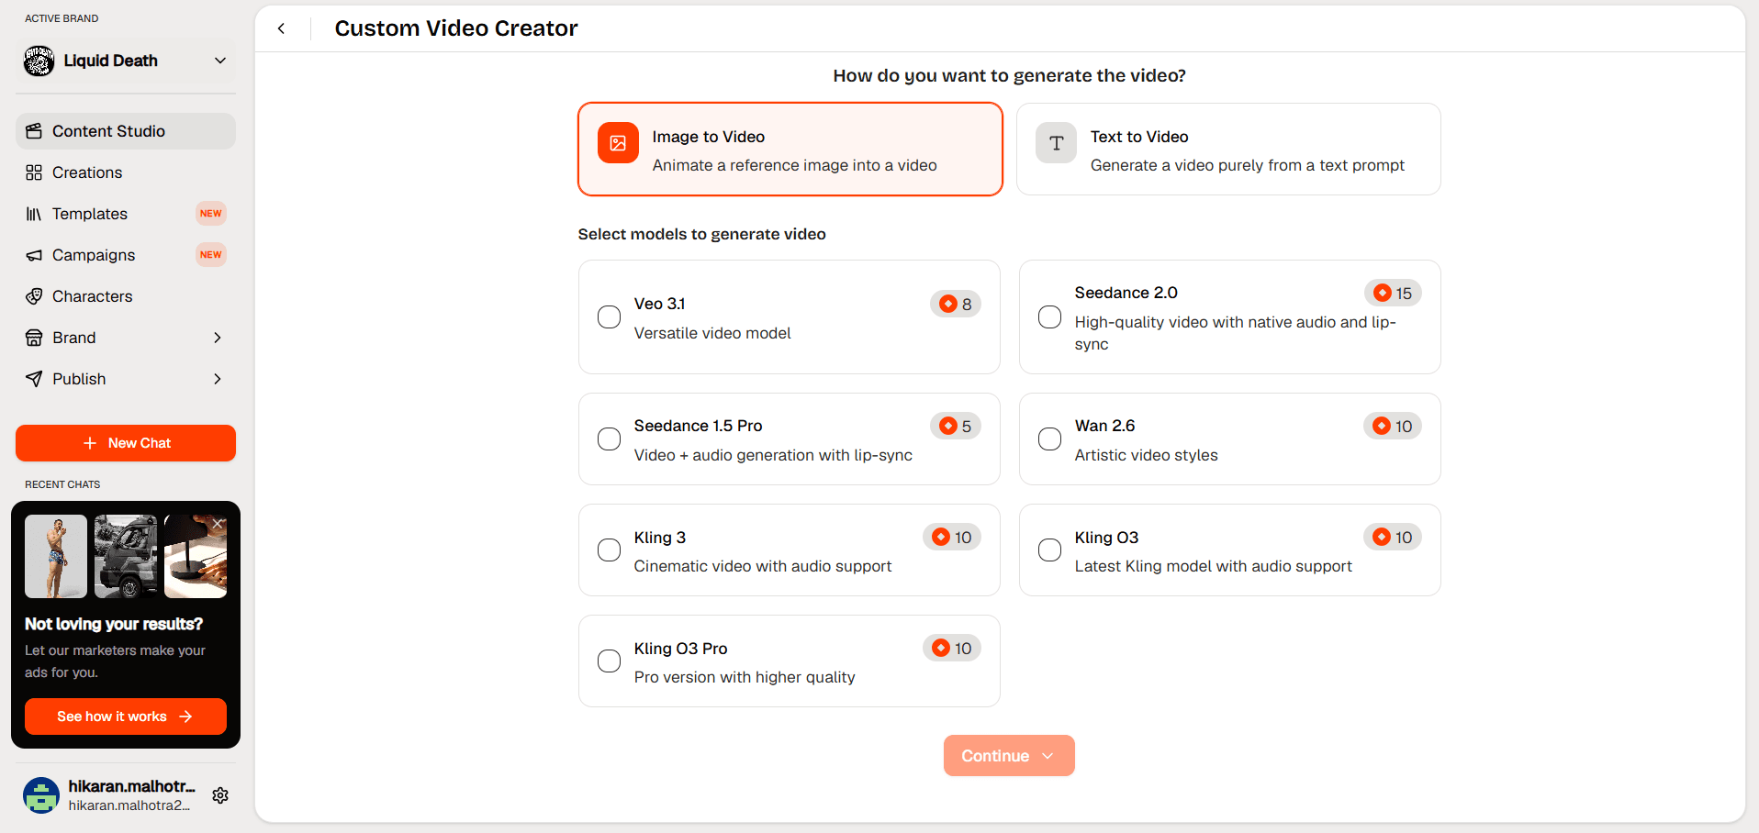
Task: Click the back arrow next to Custom Video Creator
Action: tap(282, 28)
